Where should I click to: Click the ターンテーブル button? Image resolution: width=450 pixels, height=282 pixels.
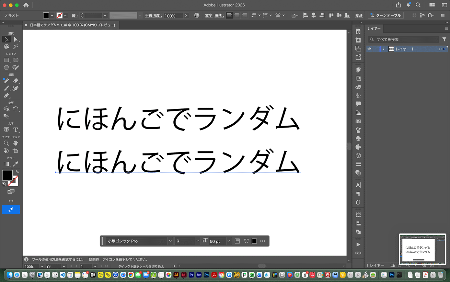tap(386, 15)
